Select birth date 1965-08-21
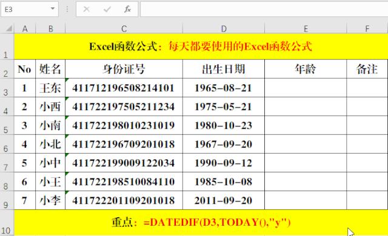 coord(224,88)
